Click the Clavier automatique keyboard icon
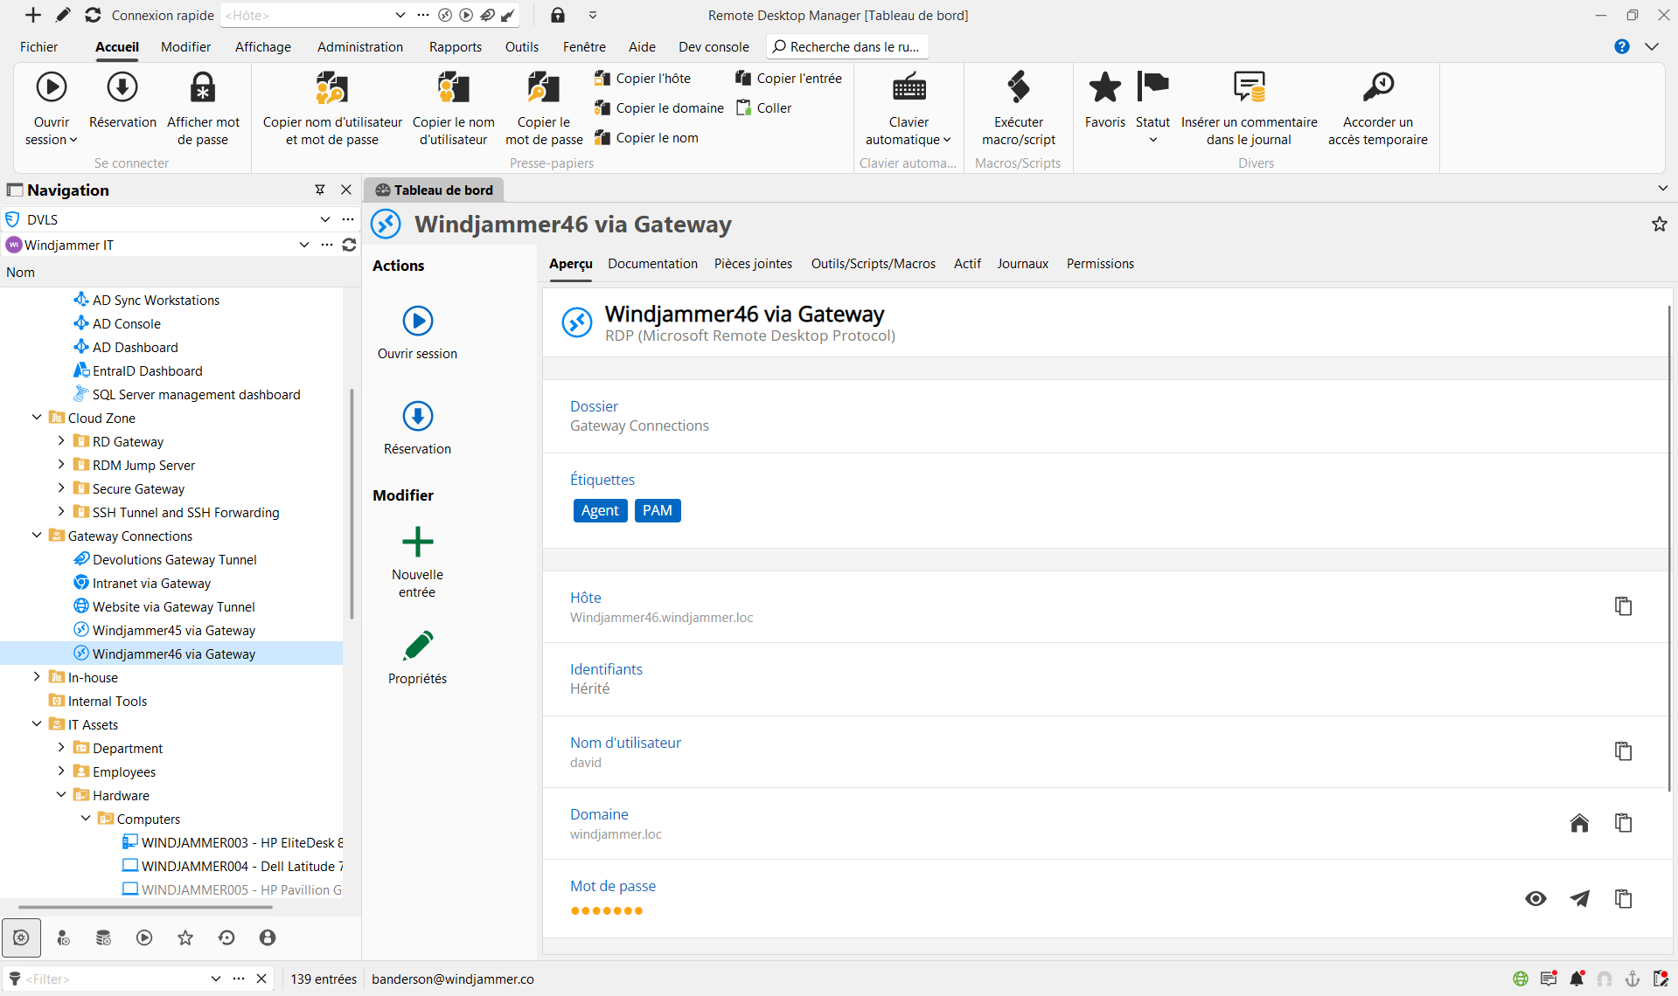Screen dimensions: 1678x996 909,88
